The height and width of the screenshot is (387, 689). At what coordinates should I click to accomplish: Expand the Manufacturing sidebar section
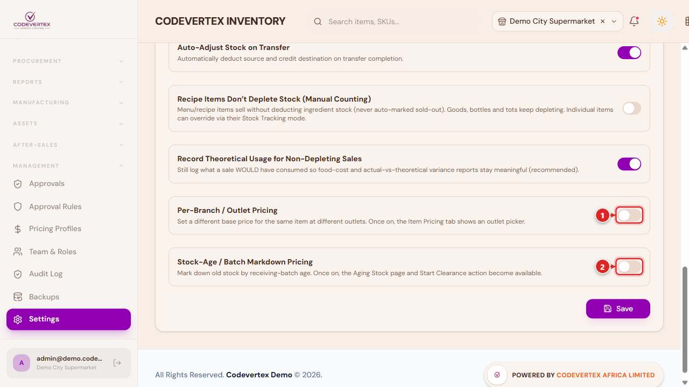[68, 103]
